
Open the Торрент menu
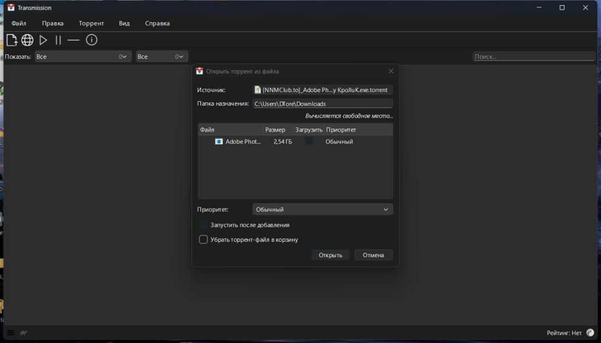91,23
